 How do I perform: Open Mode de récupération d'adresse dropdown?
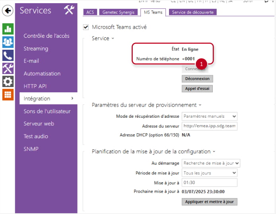point(210,116)
